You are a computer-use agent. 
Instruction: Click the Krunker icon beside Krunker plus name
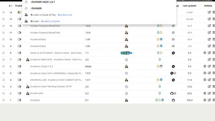[x=28, y=93]
